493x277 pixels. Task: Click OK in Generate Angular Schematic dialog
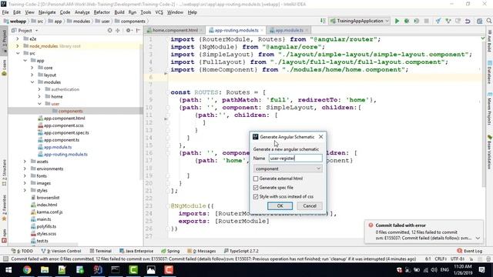point(280,205)
